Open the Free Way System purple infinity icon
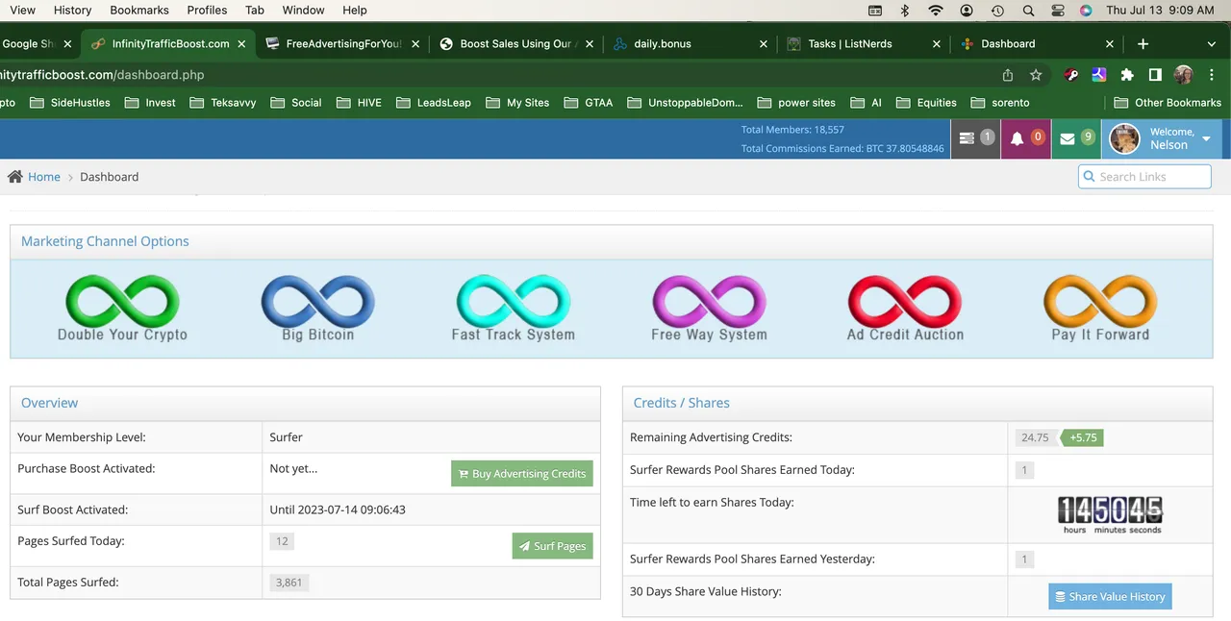The width and height of the screenshot is (1231, 621). pos(709,308)
